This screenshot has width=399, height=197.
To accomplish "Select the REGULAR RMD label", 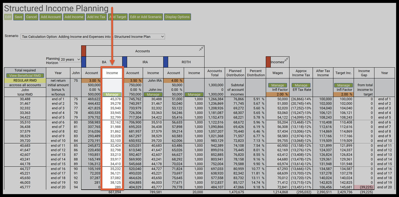I will pyautogui.click(x=25, y=81).
